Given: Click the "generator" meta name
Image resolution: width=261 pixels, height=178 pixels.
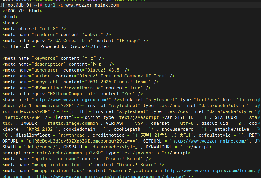Looking at the screenshot, I should (46, 70).
